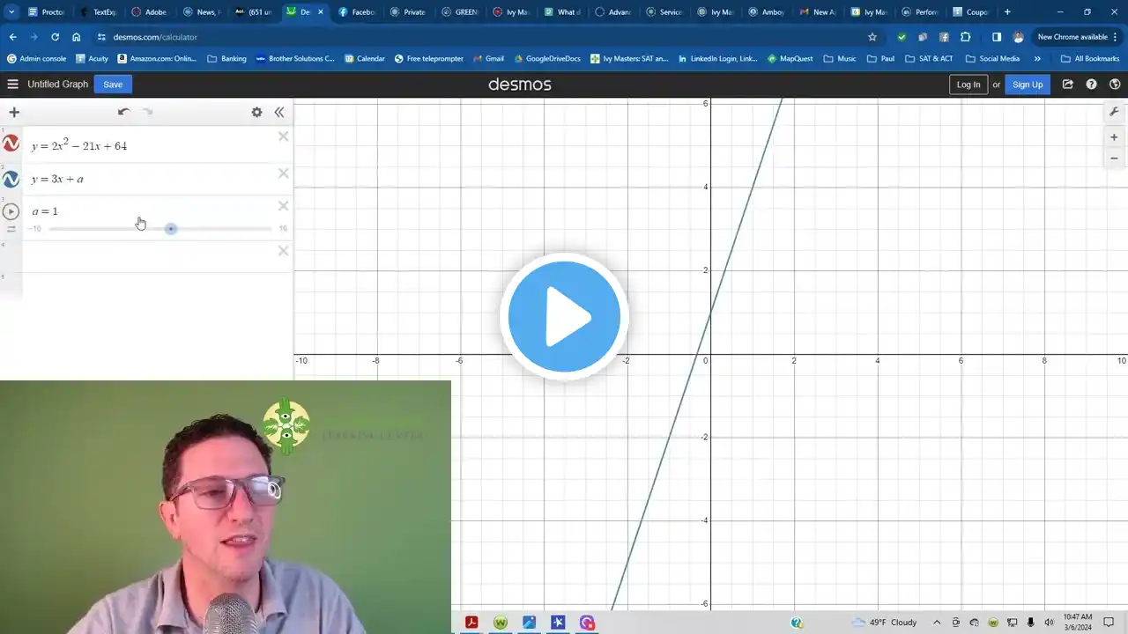The width and height of the screenshot is (1128, 634).
Task: Go to the browser home page
Action: (x=77, y=37)
